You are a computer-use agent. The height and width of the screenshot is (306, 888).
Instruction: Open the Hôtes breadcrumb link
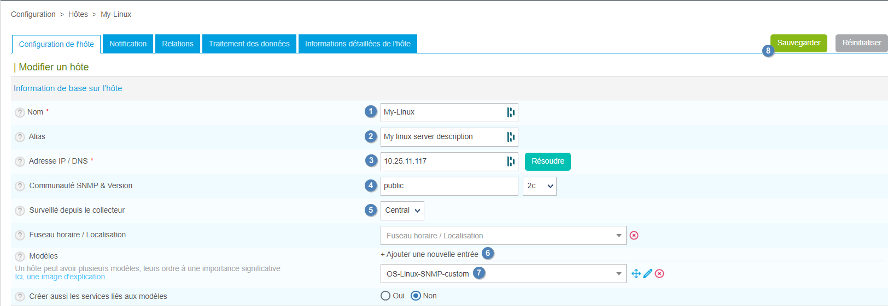click(x=78, y=14)
